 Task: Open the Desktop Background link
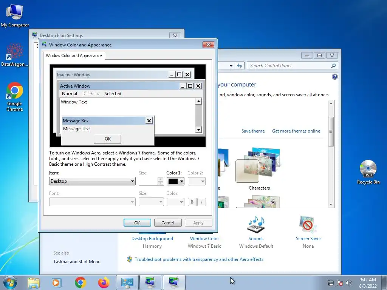152,239
